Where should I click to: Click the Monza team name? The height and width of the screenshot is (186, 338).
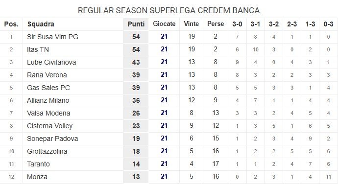click(x=37, y=177)
